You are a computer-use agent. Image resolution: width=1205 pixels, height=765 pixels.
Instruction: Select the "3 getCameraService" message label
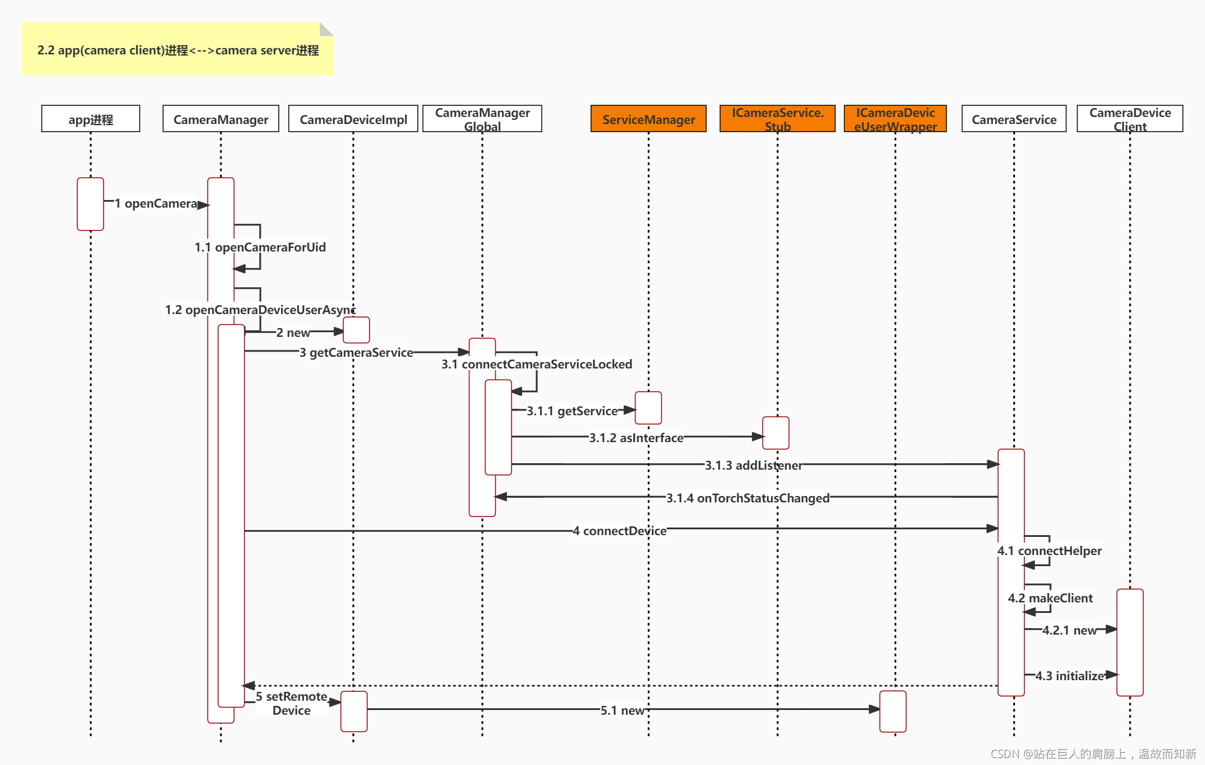(x=356, y=353)
